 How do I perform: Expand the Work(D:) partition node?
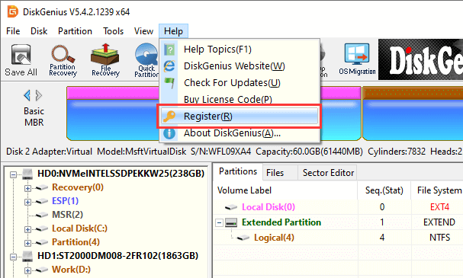pyautogui.click(x=27, y=270)
